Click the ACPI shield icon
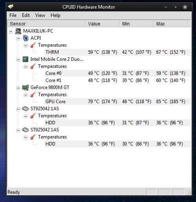 click(25, 38)
